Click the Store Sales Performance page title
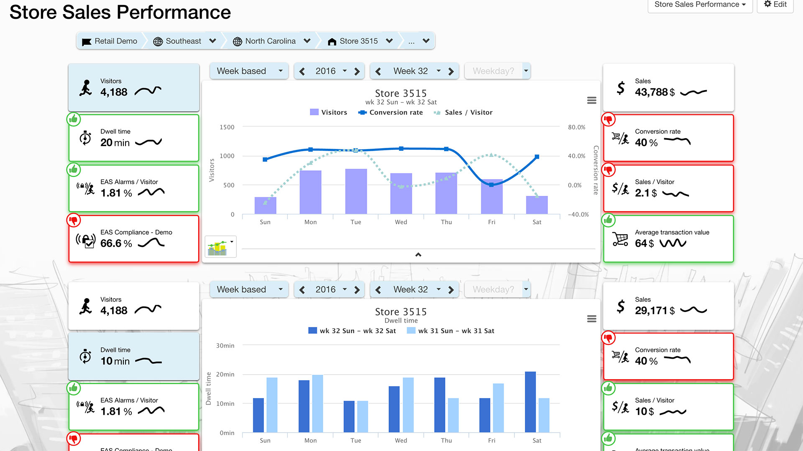Image resolution: width=803 pixels, height=451 pixels. [120, 12]
